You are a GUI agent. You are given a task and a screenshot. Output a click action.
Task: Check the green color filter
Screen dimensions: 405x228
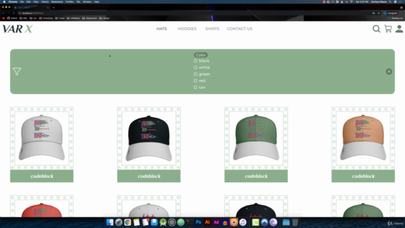196,74
